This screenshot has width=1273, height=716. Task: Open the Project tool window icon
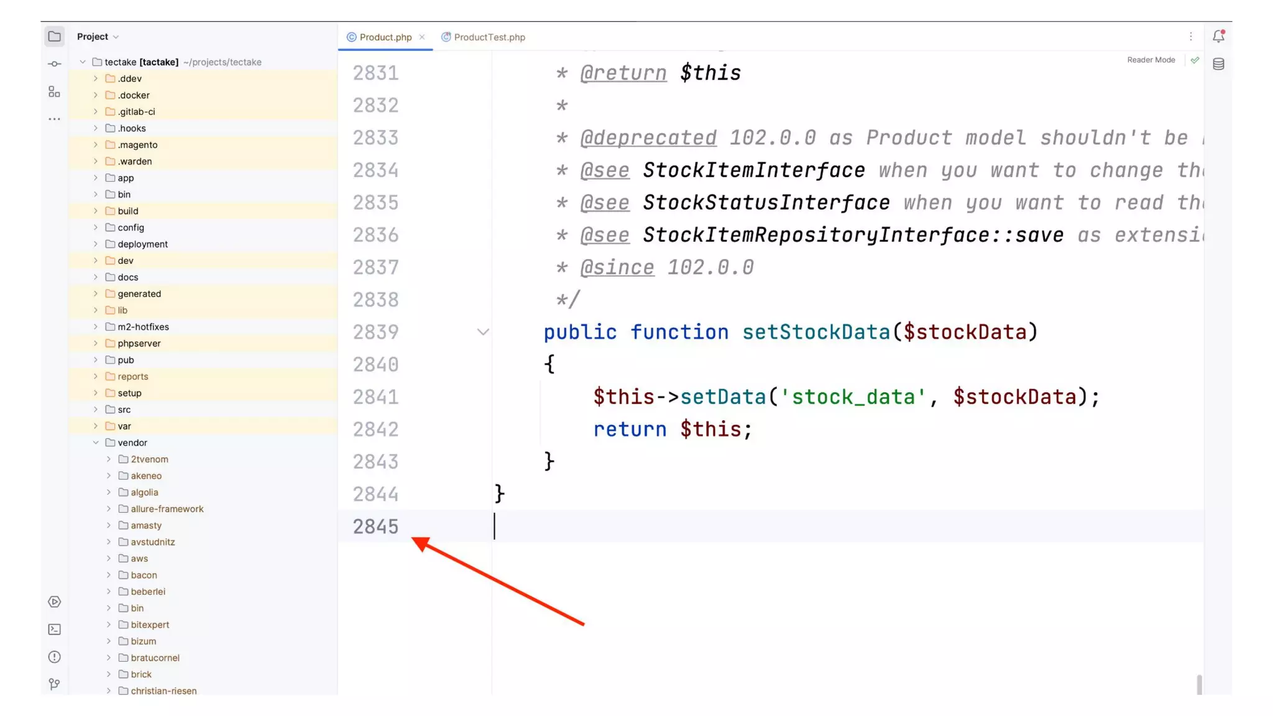pos(55,37)
